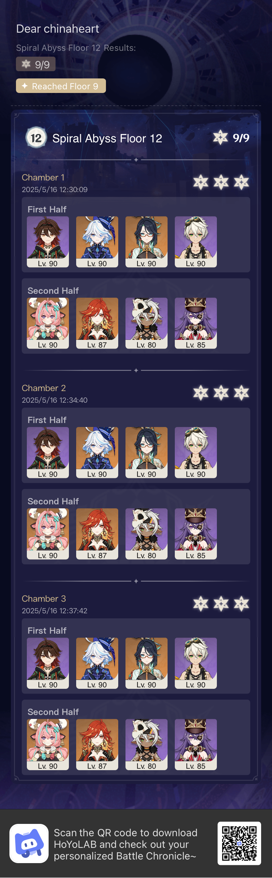The image size is (272, 878).
Task: Select Chamber 3 second half Lv. 85 character
Action: point(196,744)
